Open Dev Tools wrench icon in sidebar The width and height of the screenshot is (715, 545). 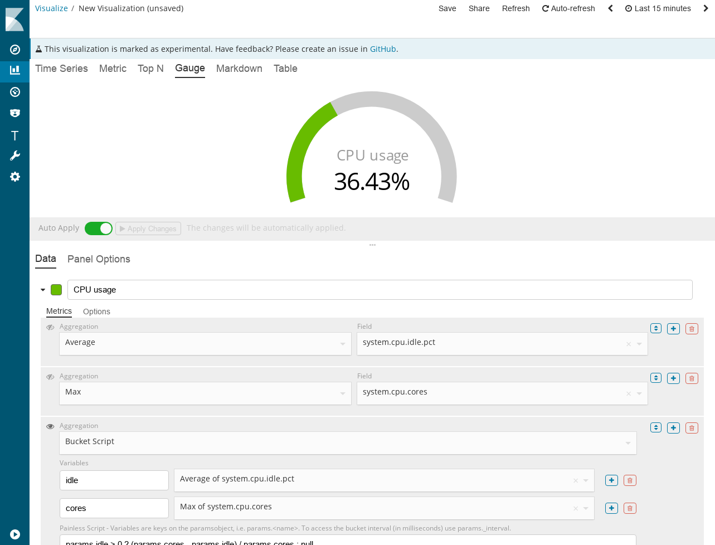point(15,156)
